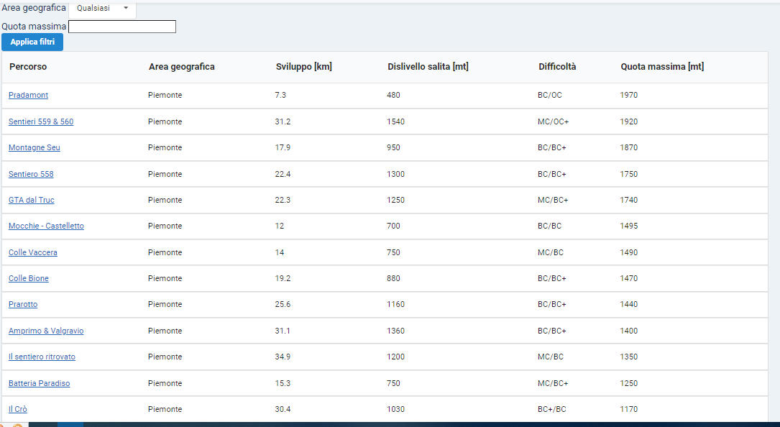Click the Quota massima [mt] column header
Viewport: 780px width, 427px height.
pyautogui.click(x=662, y=67)
